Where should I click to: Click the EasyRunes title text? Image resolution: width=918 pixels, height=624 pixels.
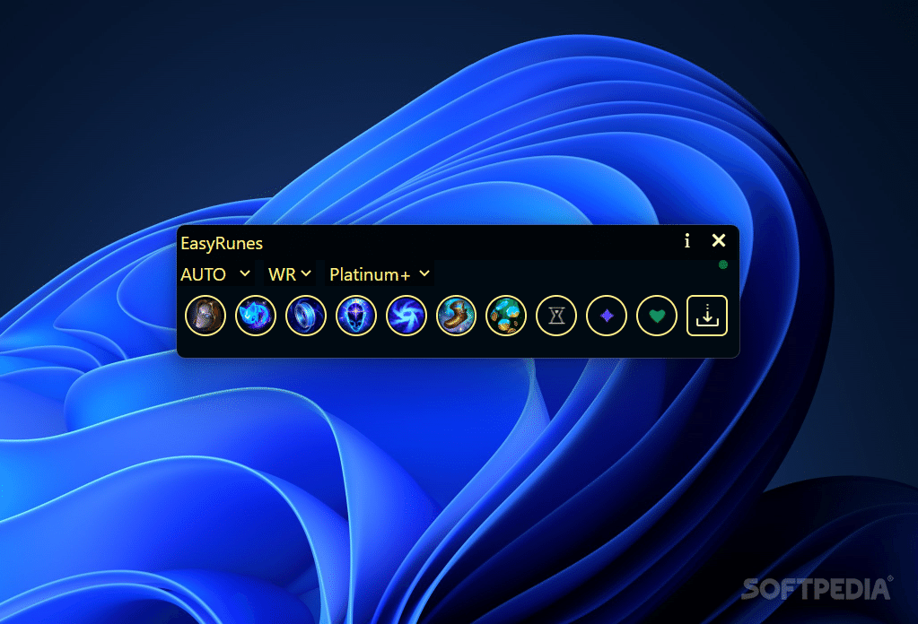(x=222, y=243)
